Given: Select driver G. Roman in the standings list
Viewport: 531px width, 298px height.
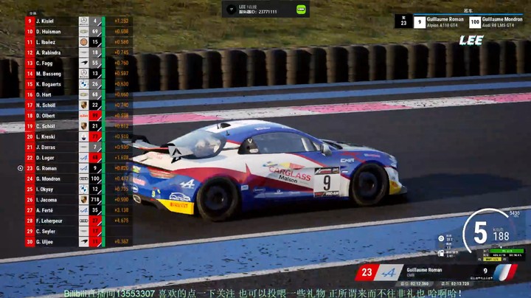Looking at the screenshot, I should pyautogui.click(x=46, y=168).
